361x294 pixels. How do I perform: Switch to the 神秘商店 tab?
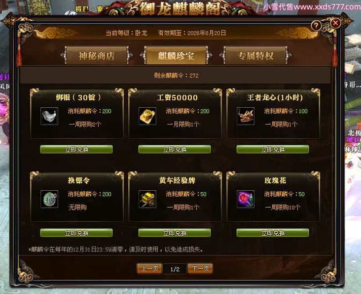tap(97, 55)
